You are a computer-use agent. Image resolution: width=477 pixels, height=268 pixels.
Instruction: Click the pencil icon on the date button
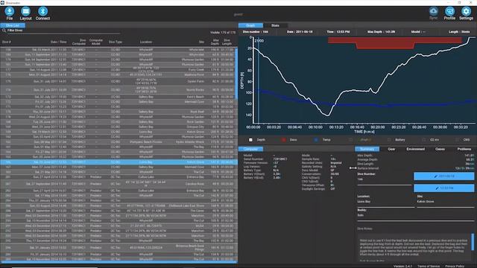point(435,176)
